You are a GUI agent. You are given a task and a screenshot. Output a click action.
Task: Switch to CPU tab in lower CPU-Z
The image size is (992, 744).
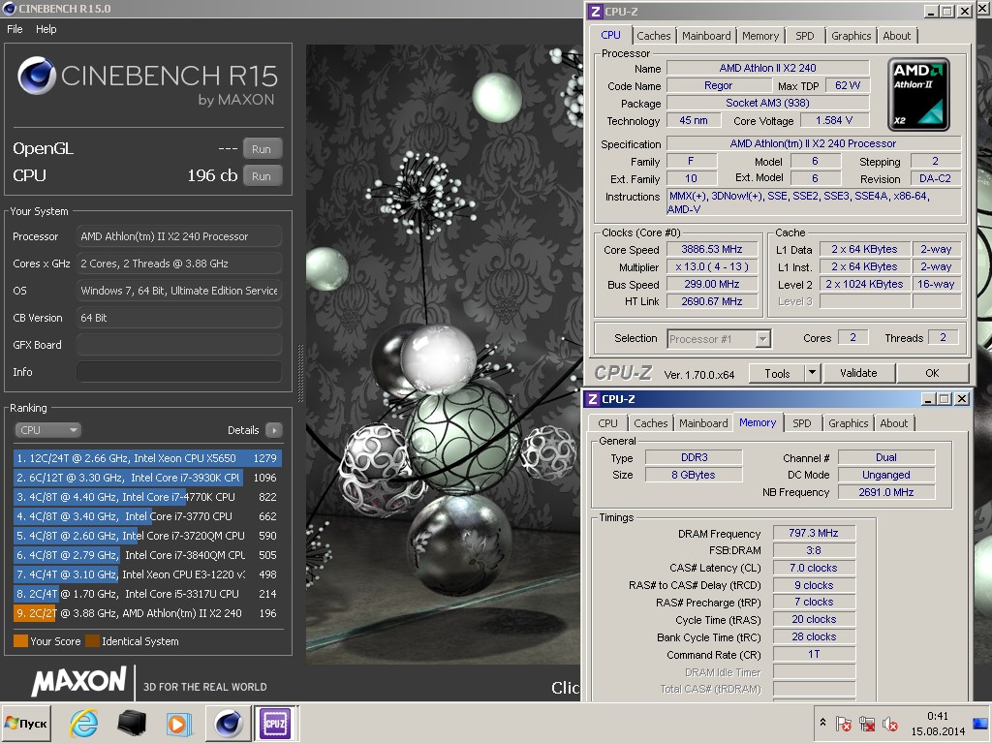tap(607, 423)
